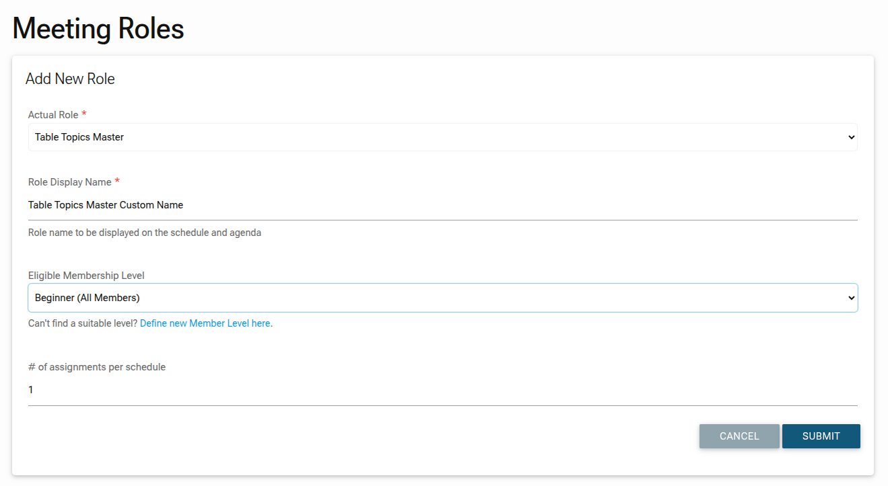Open the Actual Role dropdown
The width and height of the screenshot is (888, 486).
click(x=442, y=137)
